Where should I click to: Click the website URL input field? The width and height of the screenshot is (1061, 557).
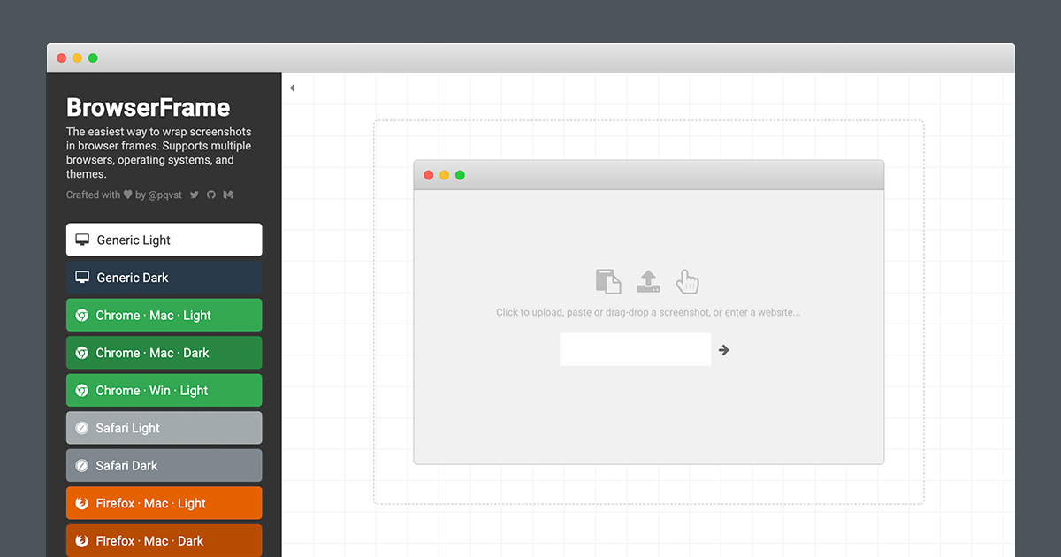[635, 349]
